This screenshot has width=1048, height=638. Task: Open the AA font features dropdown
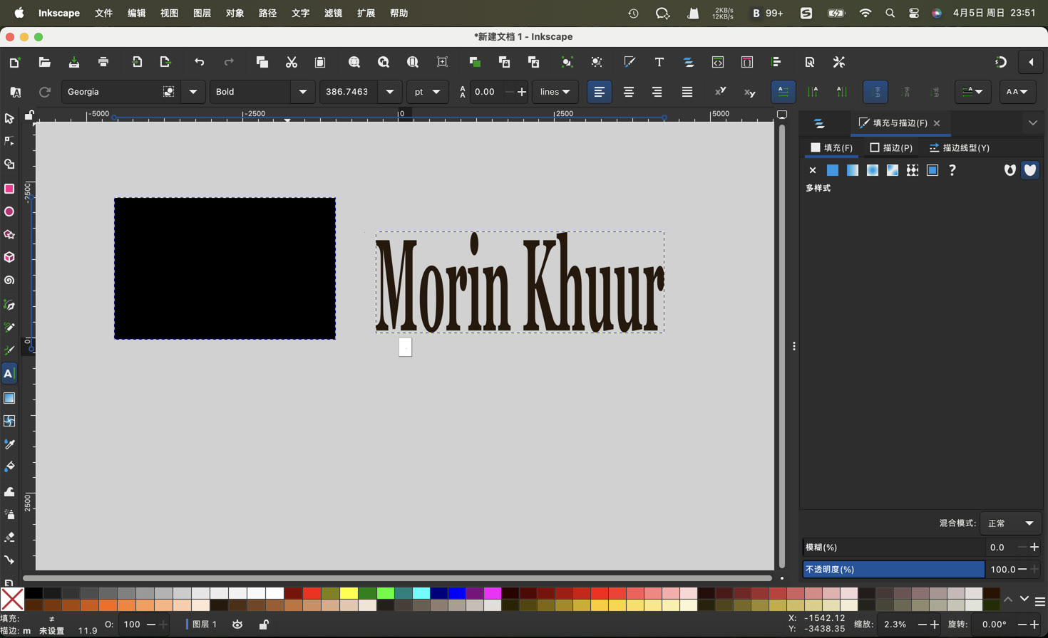(x=1017, y=92)
